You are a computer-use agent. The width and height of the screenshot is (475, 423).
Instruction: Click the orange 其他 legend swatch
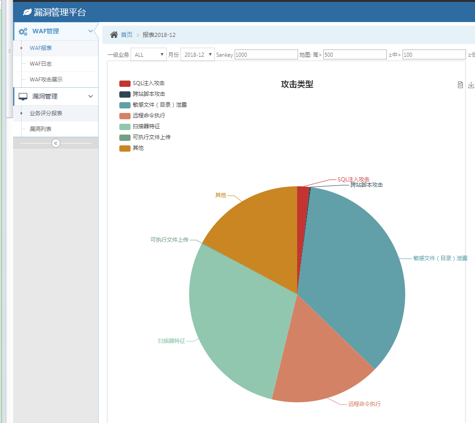tap(125, 148)
